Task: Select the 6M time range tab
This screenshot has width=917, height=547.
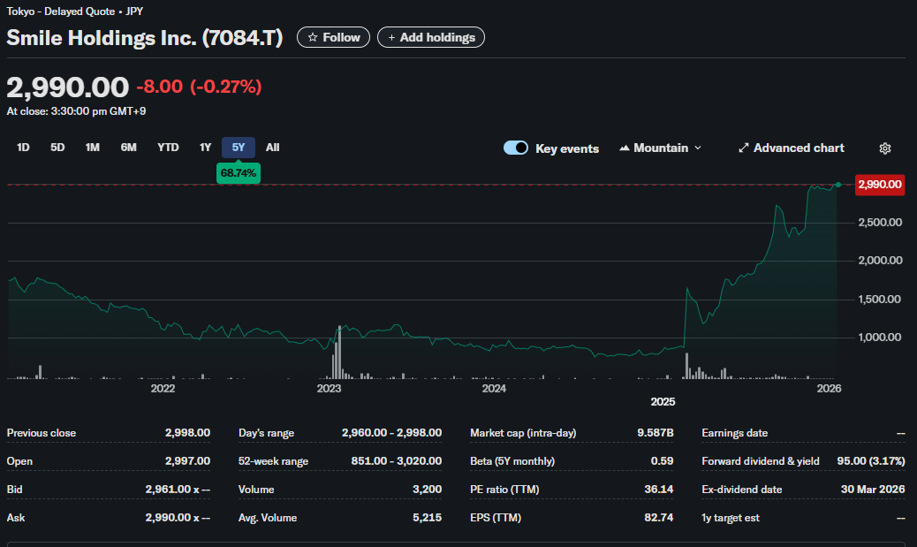Action: click(x=129, y=148)
